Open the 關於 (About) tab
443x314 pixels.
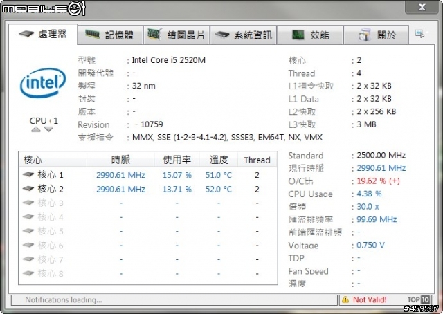tap(376, 35)
